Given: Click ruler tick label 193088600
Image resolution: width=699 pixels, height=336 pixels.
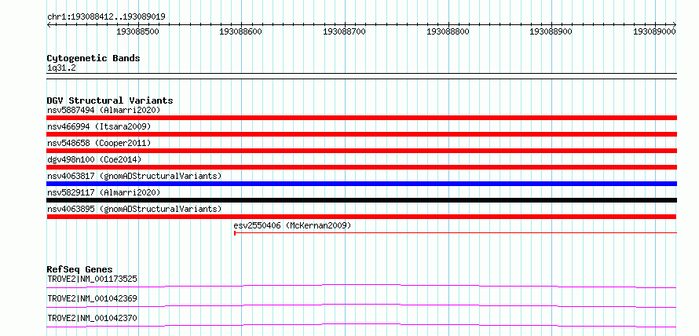Looking at the screenshot, I should (x=241, y=31).
